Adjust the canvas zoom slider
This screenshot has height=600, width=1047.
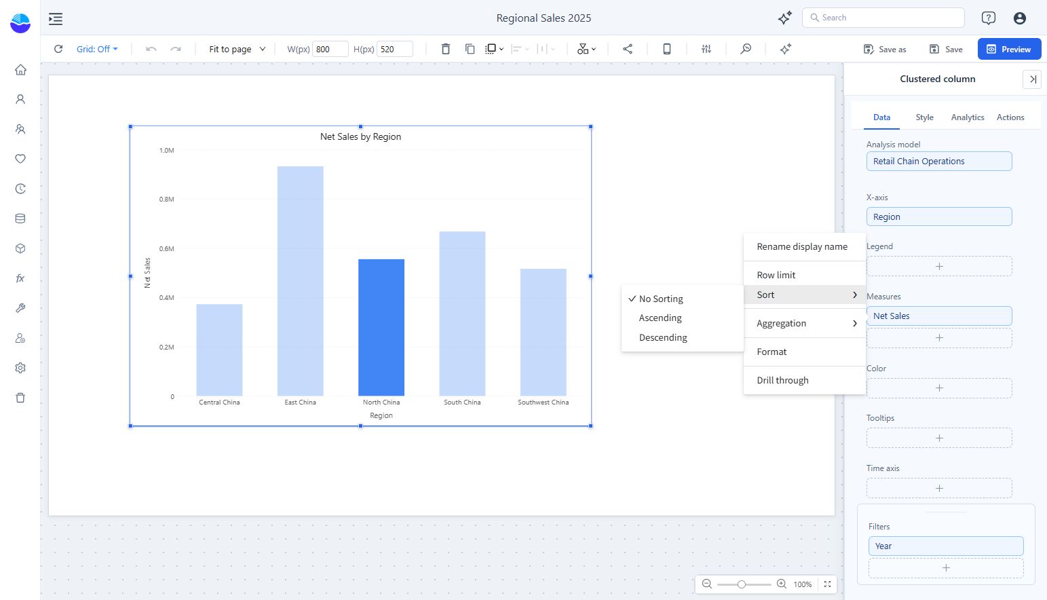742,584
